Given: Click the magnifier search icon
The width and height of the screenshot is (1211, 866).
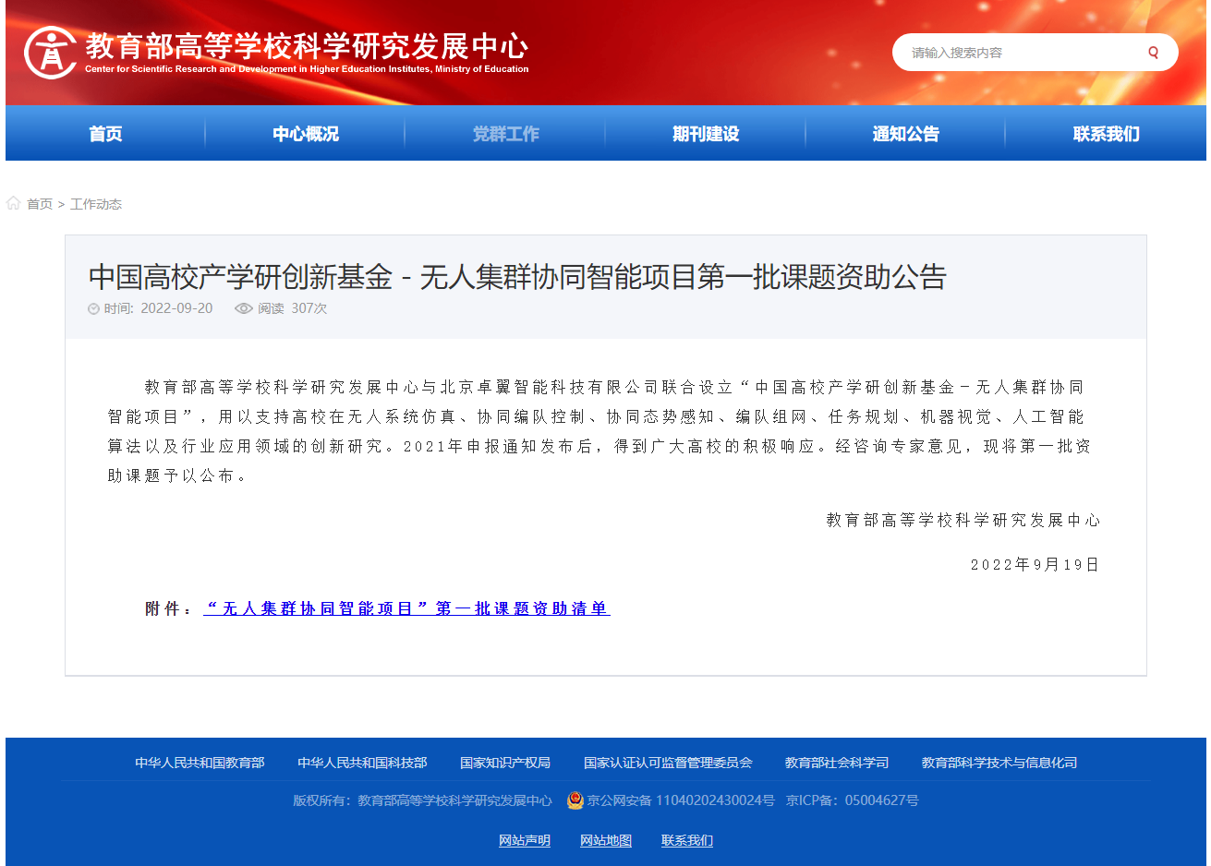Looking at the screenshot, I should [1153, 53].
